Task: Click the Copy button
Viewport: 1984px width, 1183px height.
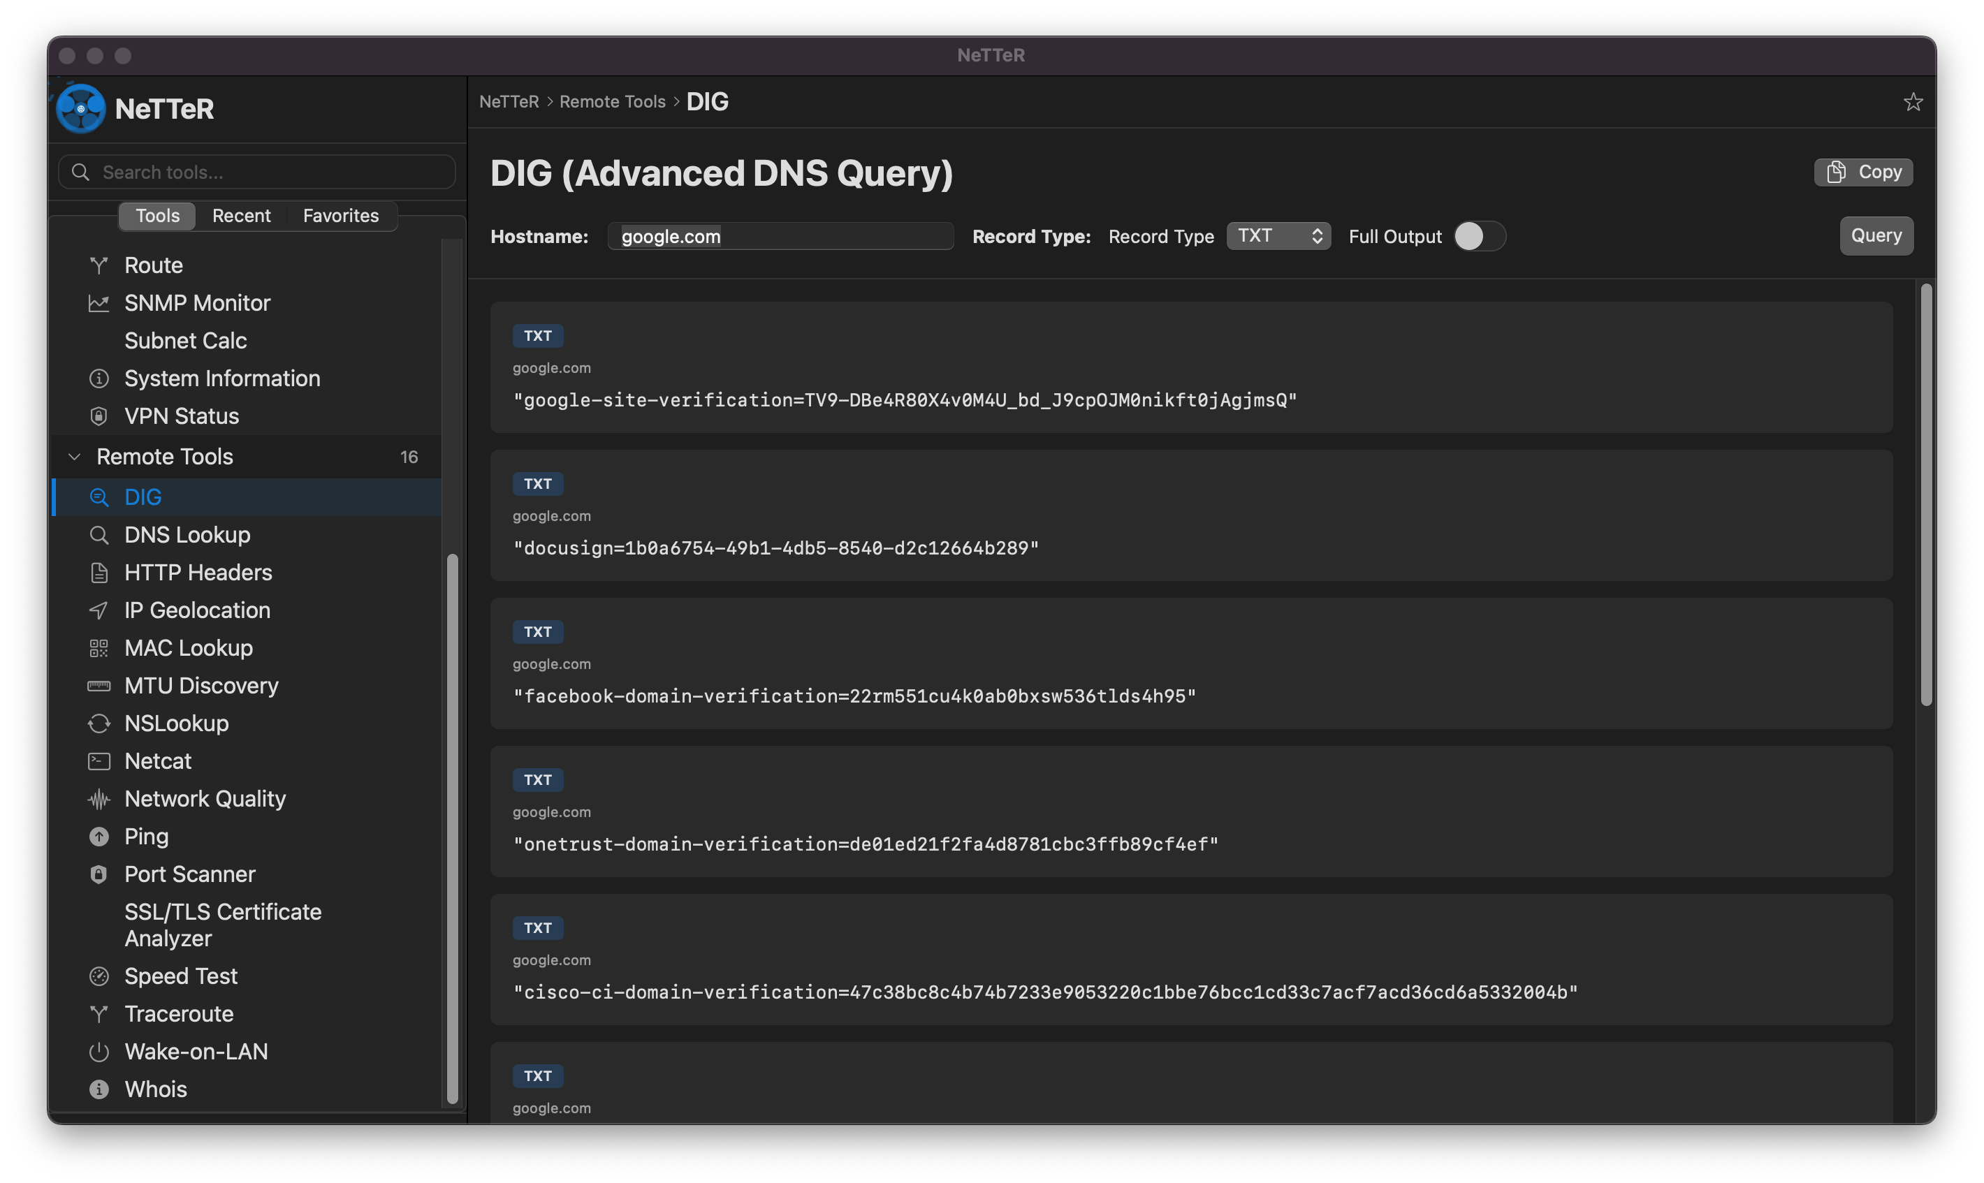Action: click(x=1862, y=172)
